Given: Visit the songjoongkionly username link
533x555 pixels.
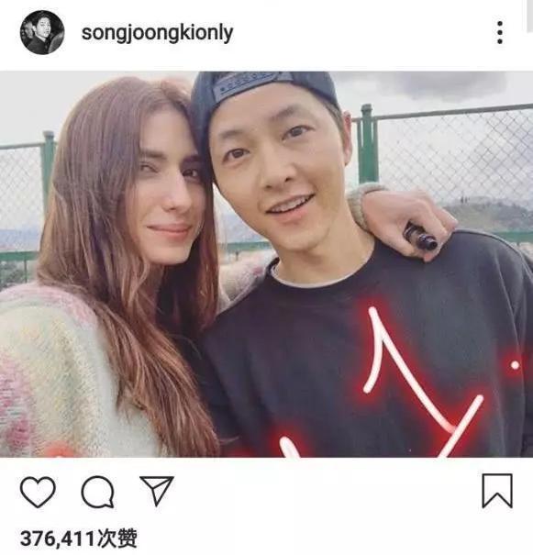Looking at the screenshot, I should [x=157, y=34].
